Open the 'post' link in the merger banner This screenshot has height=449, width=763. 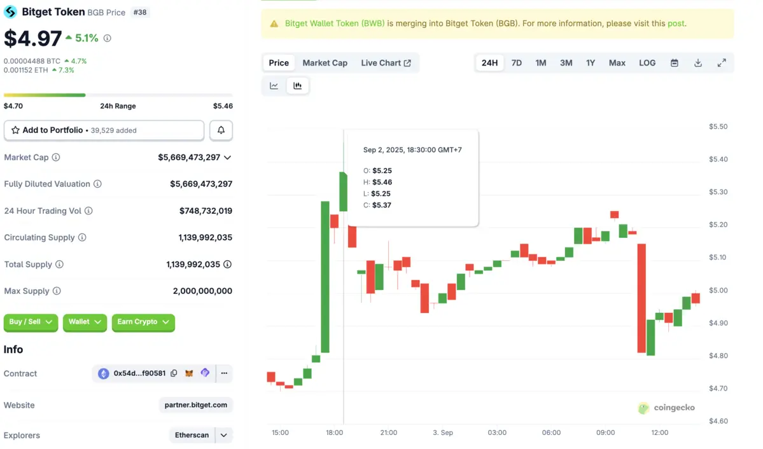coord(675,23)
